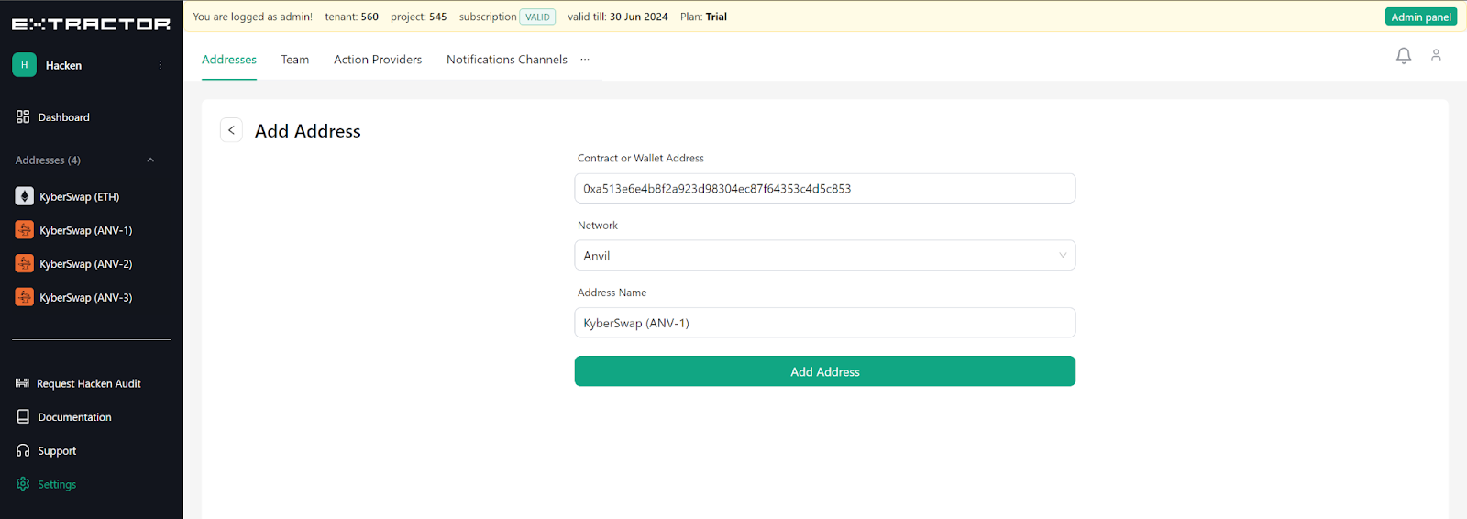This screenshot has height=519, width=1467.
Task: Go back using the arrow button
Action: pos(231,130)
